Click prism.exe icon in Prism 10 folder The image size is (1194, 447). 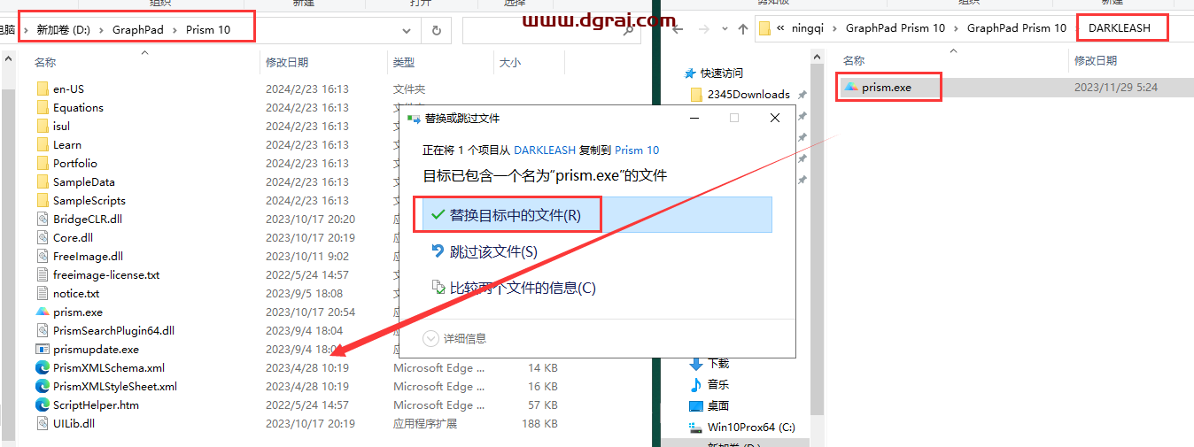pyautogui.click(x=43, y=312)
